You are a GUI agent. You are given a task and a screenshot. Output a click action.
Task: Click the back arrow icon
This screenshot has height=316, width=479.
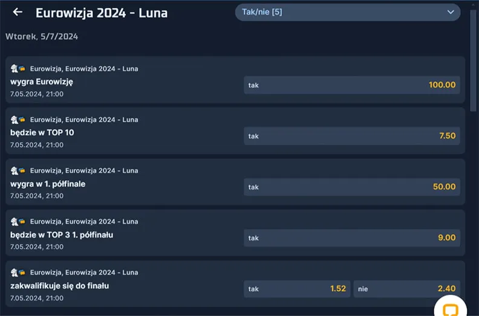18,12
